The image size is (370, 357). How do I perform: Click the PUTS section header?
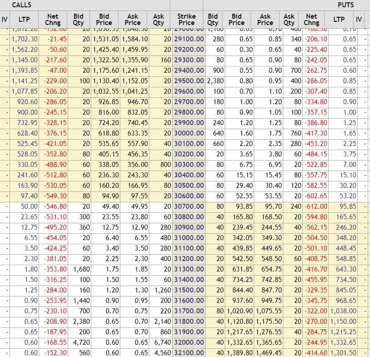pos(345,5)
